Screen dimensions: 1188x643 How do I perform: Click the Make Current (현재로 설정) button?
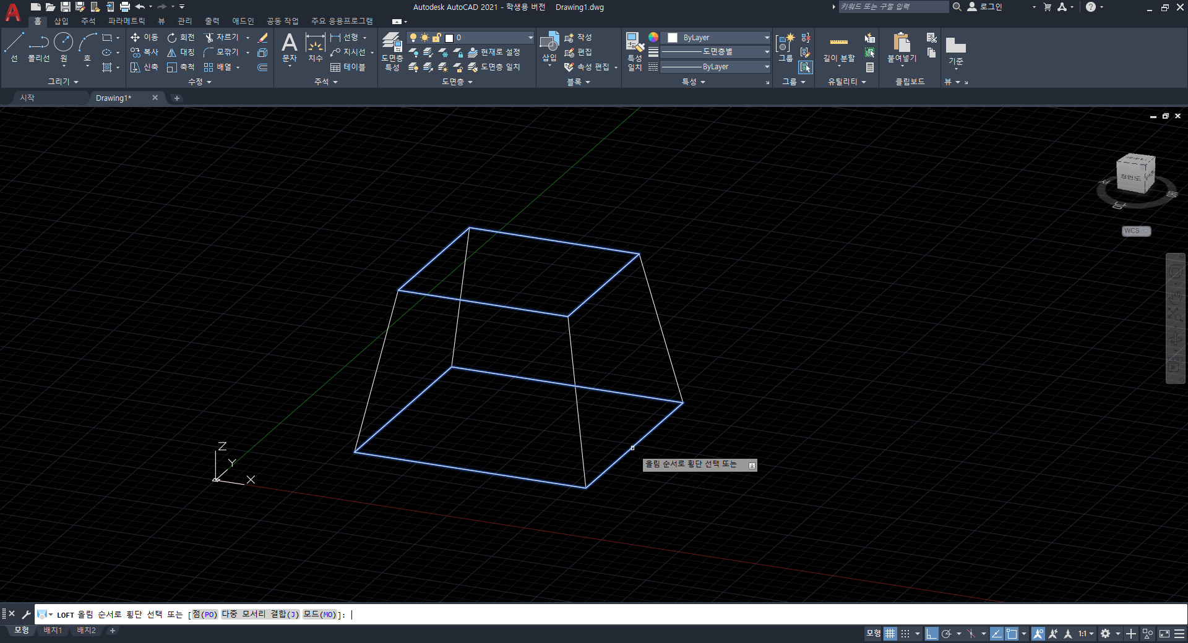pos(494,53)
